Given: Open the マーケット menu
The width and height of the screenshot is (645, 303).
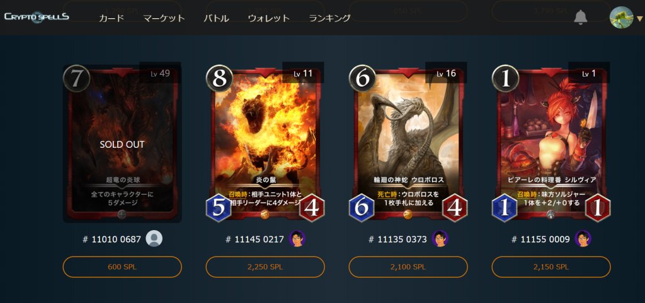Looking at the screenshot, I should click(x=164, y=18).
